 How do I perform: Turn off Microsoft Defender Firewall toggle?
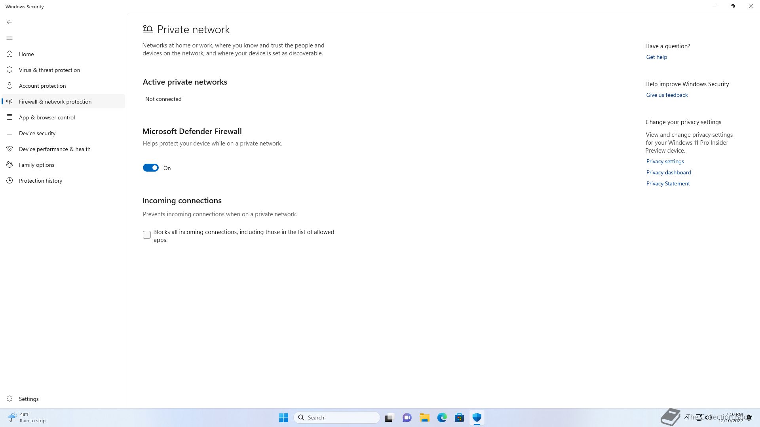click(x=150, y=168)
